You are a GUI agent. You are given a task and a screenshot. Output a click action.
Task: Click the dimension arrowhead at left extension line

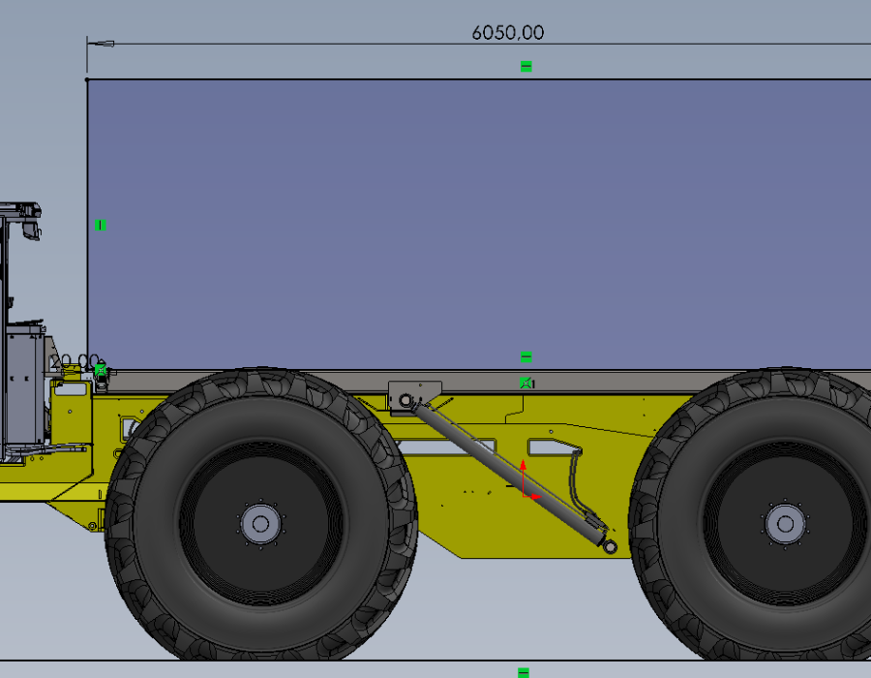[101, 43]
